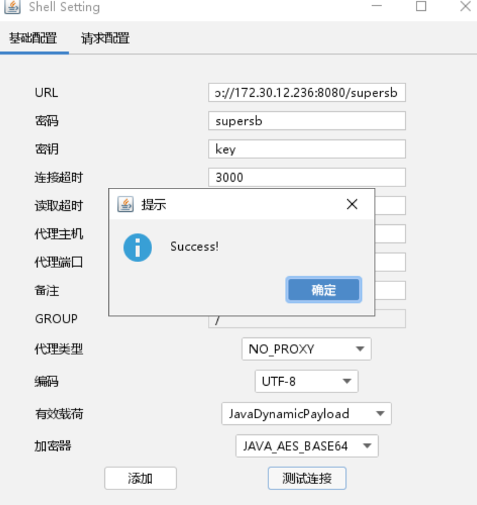The image size is (477, 505).
Task: Switch to the 请求配置 tab
Action: coord(105,38)
